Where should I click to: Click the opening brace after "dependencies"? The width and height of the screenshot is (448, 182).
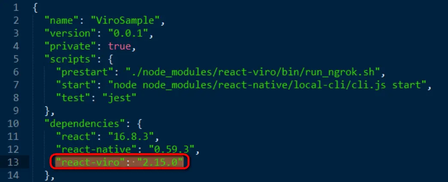tap(140, 124)
